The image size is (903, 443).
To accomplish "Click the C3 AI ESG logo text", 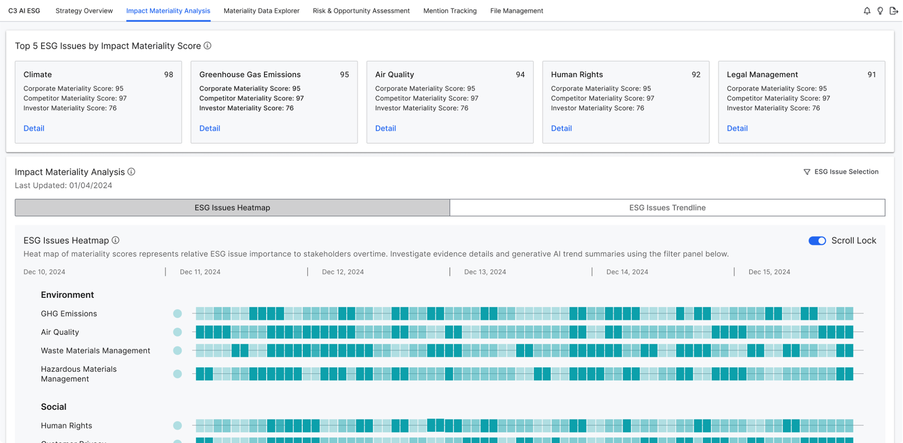I will (24, 11).
